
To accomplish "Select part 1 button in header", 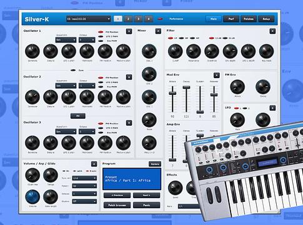I will coord(118,19).
